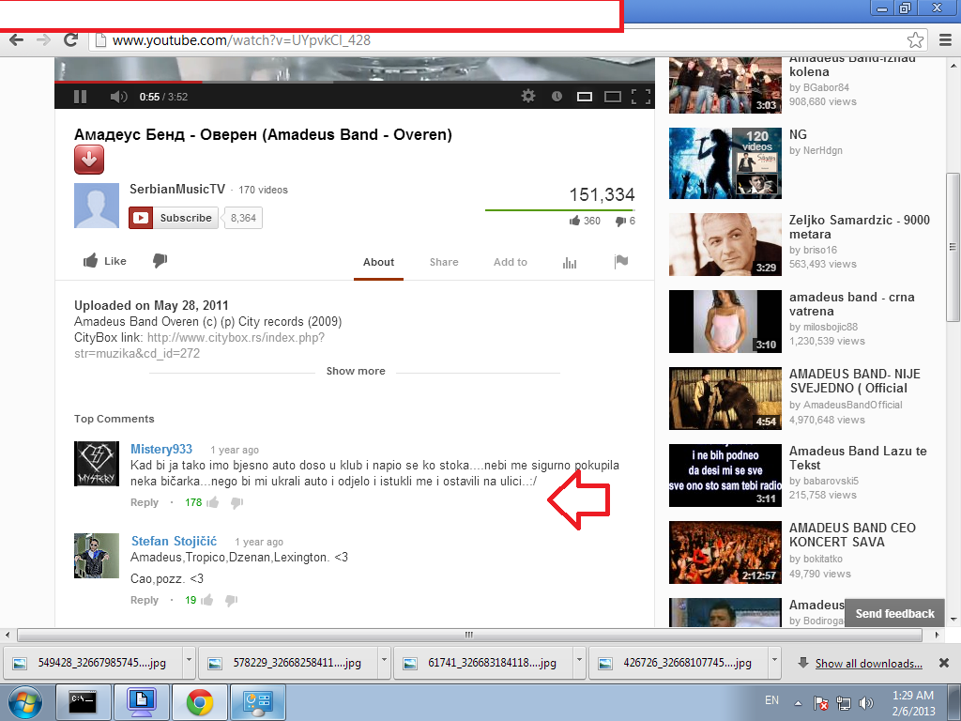Reply to Stefan Stojičić's comment
Viewport: 961px width, 721px height.
click(144, 600)
